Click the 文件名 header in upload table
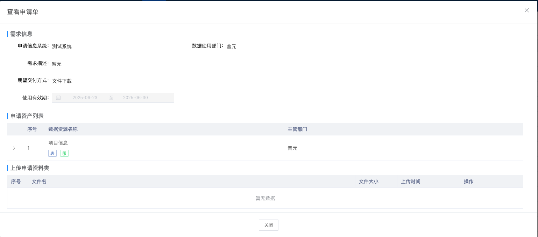Screen dimensions: 538x237 pyautogui.click(x=39, y=181)
